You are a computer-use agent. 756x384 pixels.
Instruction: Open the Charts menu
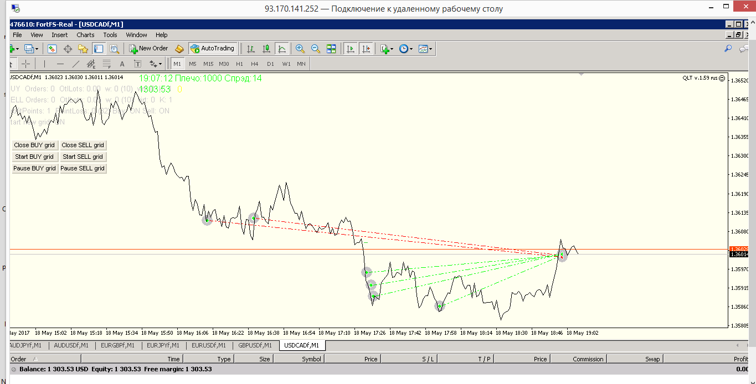click(x=85, y=35)
